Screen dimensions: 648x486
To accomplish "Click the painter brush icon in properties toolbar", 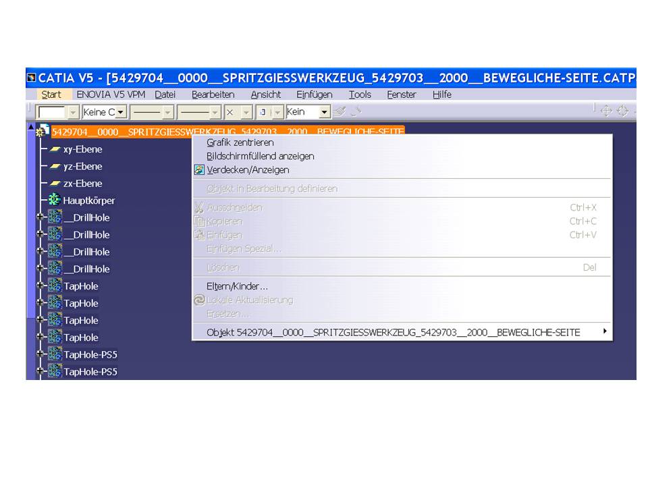I will 340,111.
